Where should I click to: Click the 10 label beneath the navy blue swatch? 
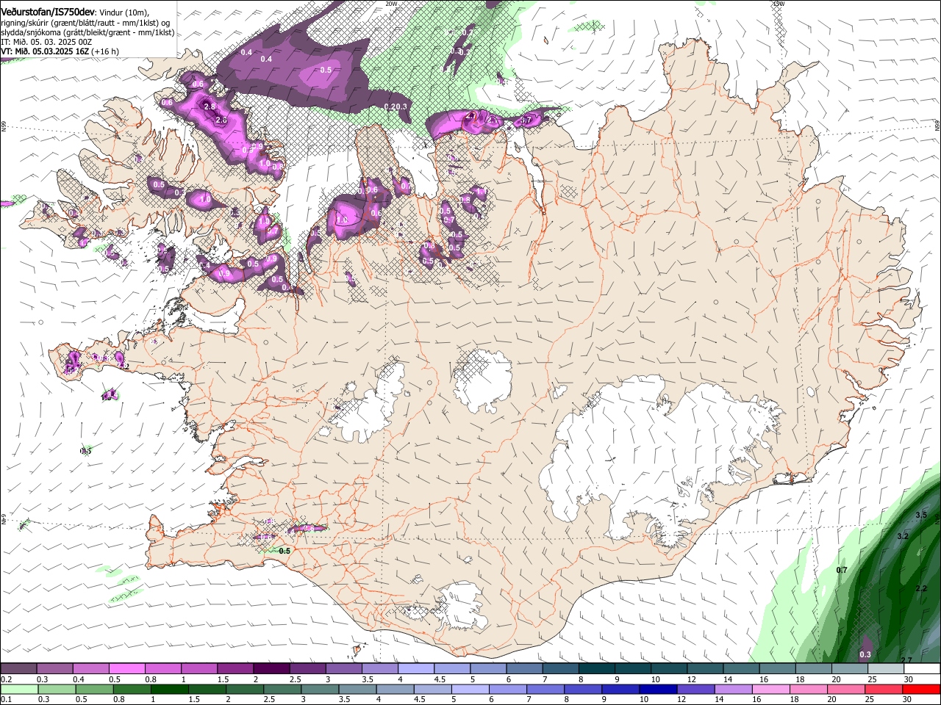click(x=644, y=699)
